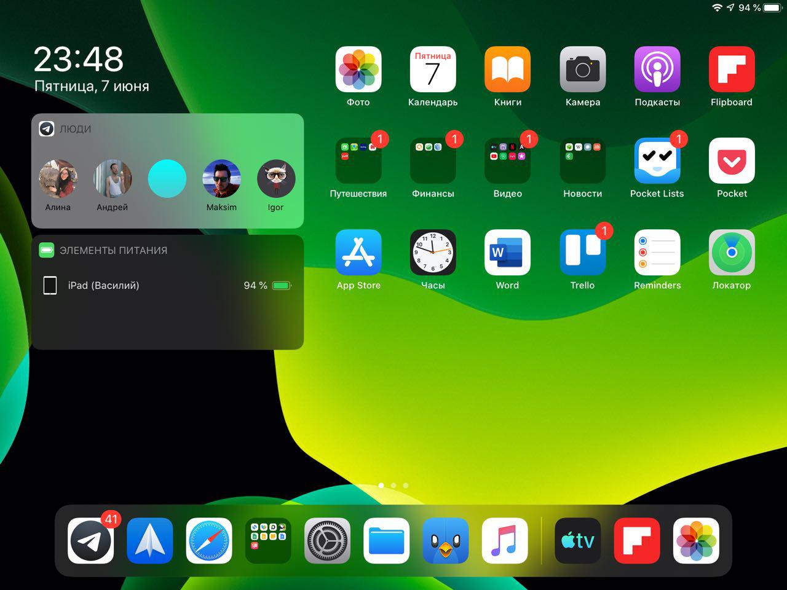Screen dimensions: 787x590
Task: Launch Spark mail app in dock
Action: point(150,541)
